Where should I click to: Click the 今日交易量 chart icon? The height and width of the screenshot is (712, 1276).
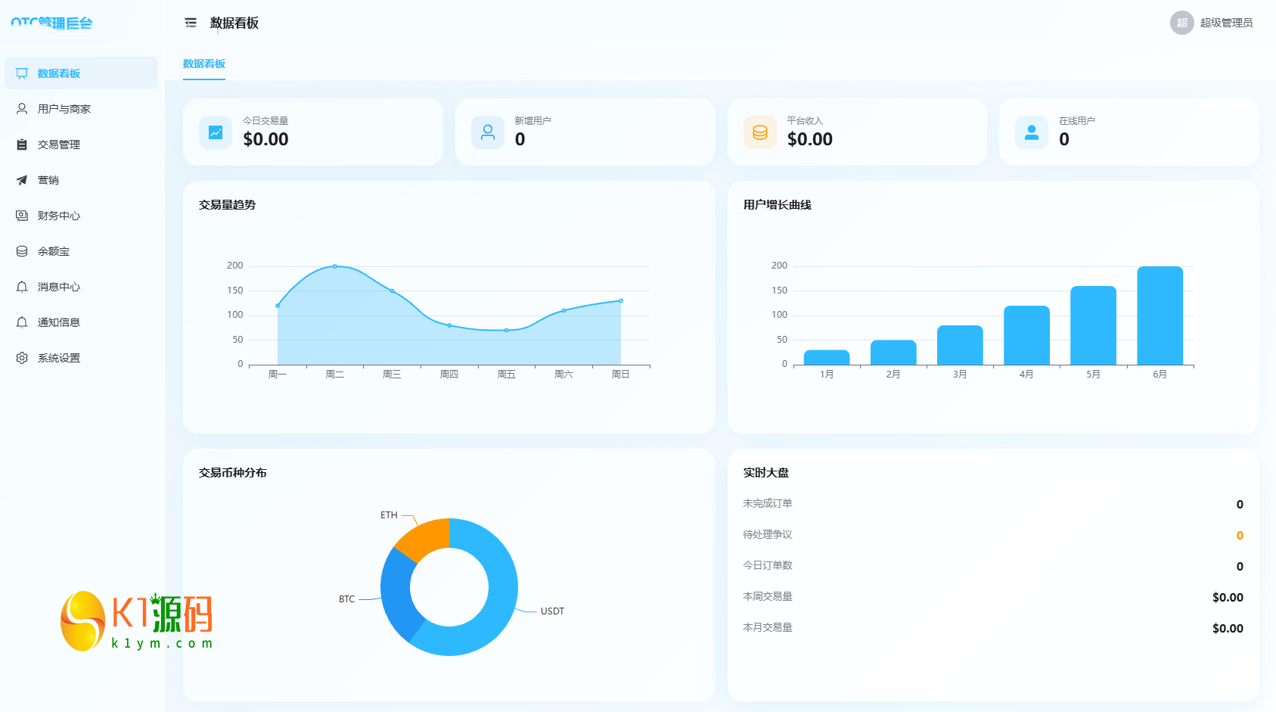click(x=216, y=132)
